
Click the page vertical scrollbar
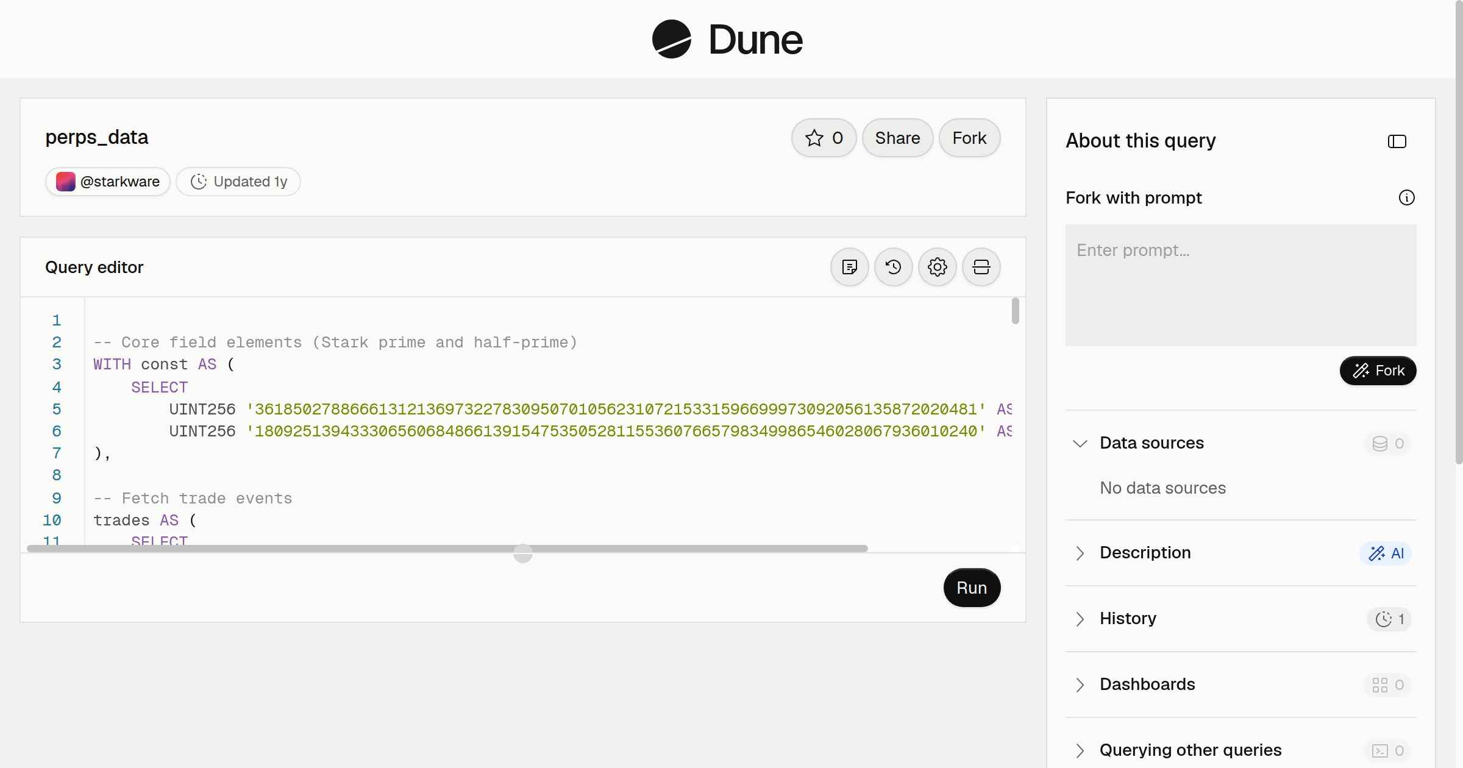click(x=1459, y=232)
